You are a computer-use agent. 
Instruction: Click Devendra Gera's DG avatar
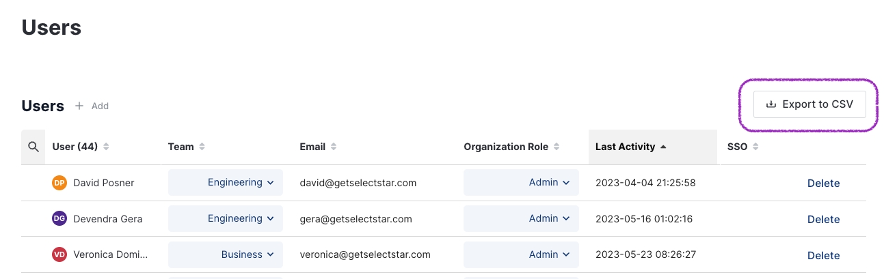pos(59,219)
